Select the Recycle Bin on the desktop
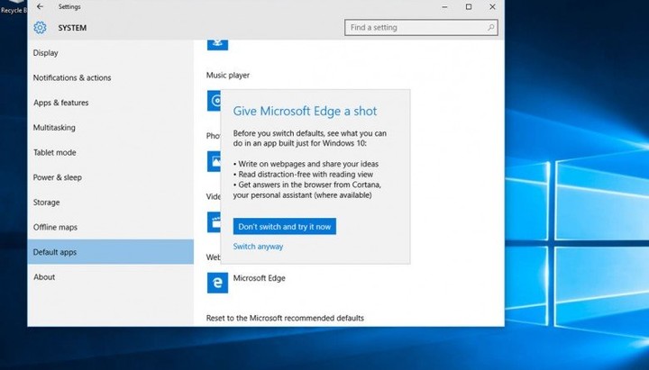Viewport: 649px width, 370px height. point(11,9)
